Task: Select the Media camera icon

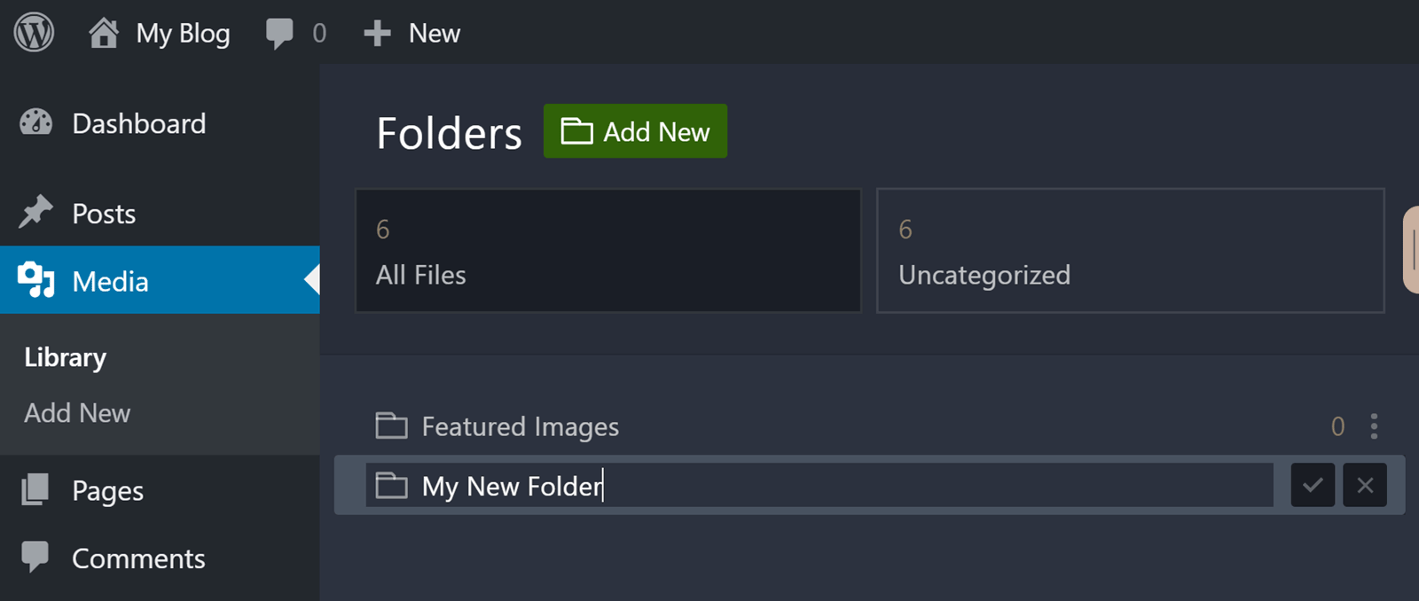Action: [36, 280]
